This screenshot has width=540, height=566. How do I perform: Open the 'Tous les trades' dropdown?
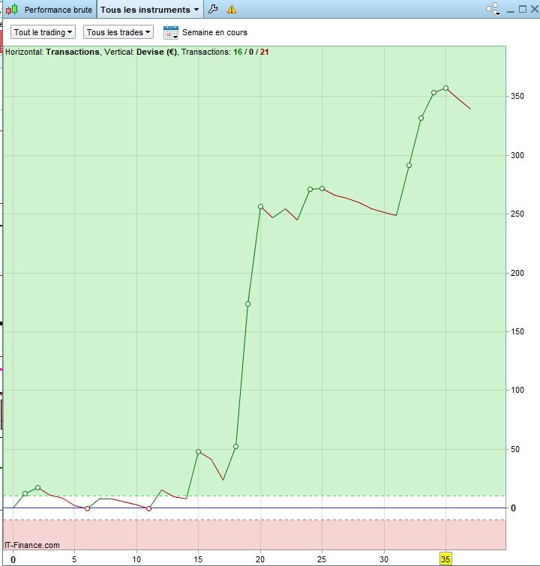click(118, 32)
